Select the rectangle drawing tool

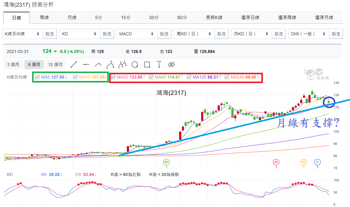click(147, 65)
